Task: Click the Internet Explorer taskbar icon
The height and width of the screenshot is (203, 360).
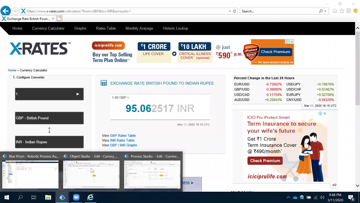Action: [x=90, y=197]
